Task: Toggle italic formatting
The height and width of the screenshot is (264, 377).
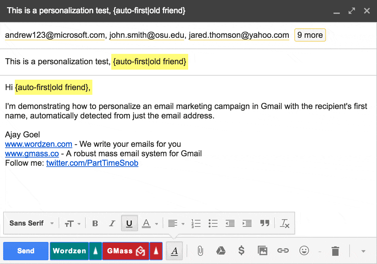Action: (112, 223)
